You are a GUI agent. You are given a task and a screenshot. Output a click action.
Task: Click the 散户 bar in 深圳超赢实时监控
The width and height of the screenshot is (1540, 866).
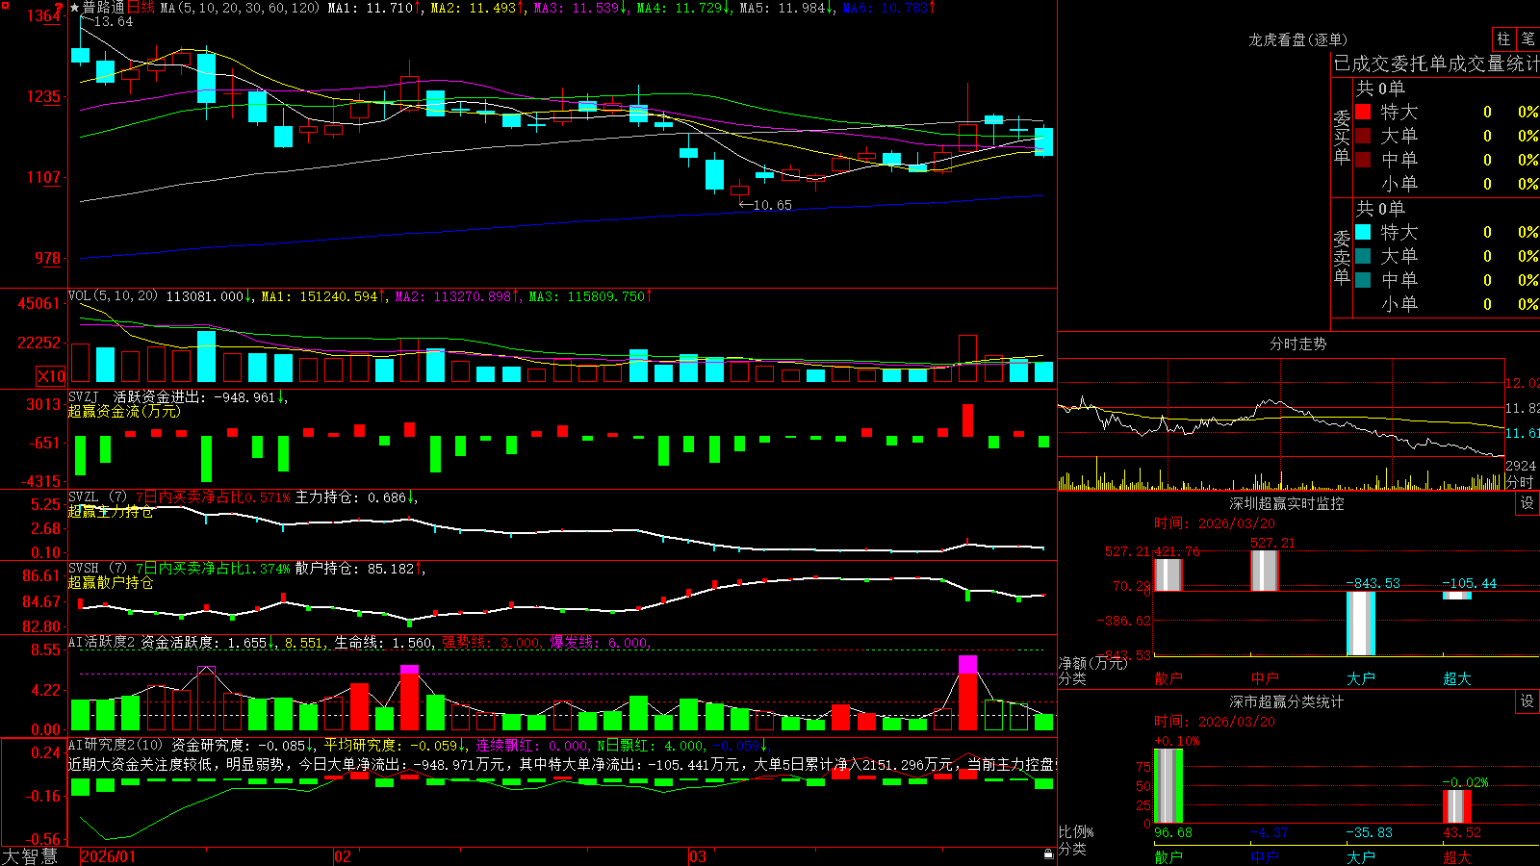point(1168,575)
